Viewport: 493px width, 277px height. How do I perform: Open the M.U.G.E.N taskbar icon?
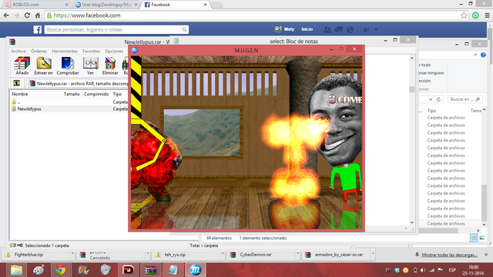click(x=195, y=270)
